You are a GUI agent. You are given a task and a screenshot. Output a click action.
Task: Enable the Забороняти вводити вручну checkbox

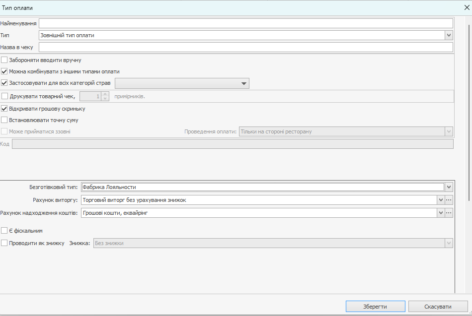[4, 60]
